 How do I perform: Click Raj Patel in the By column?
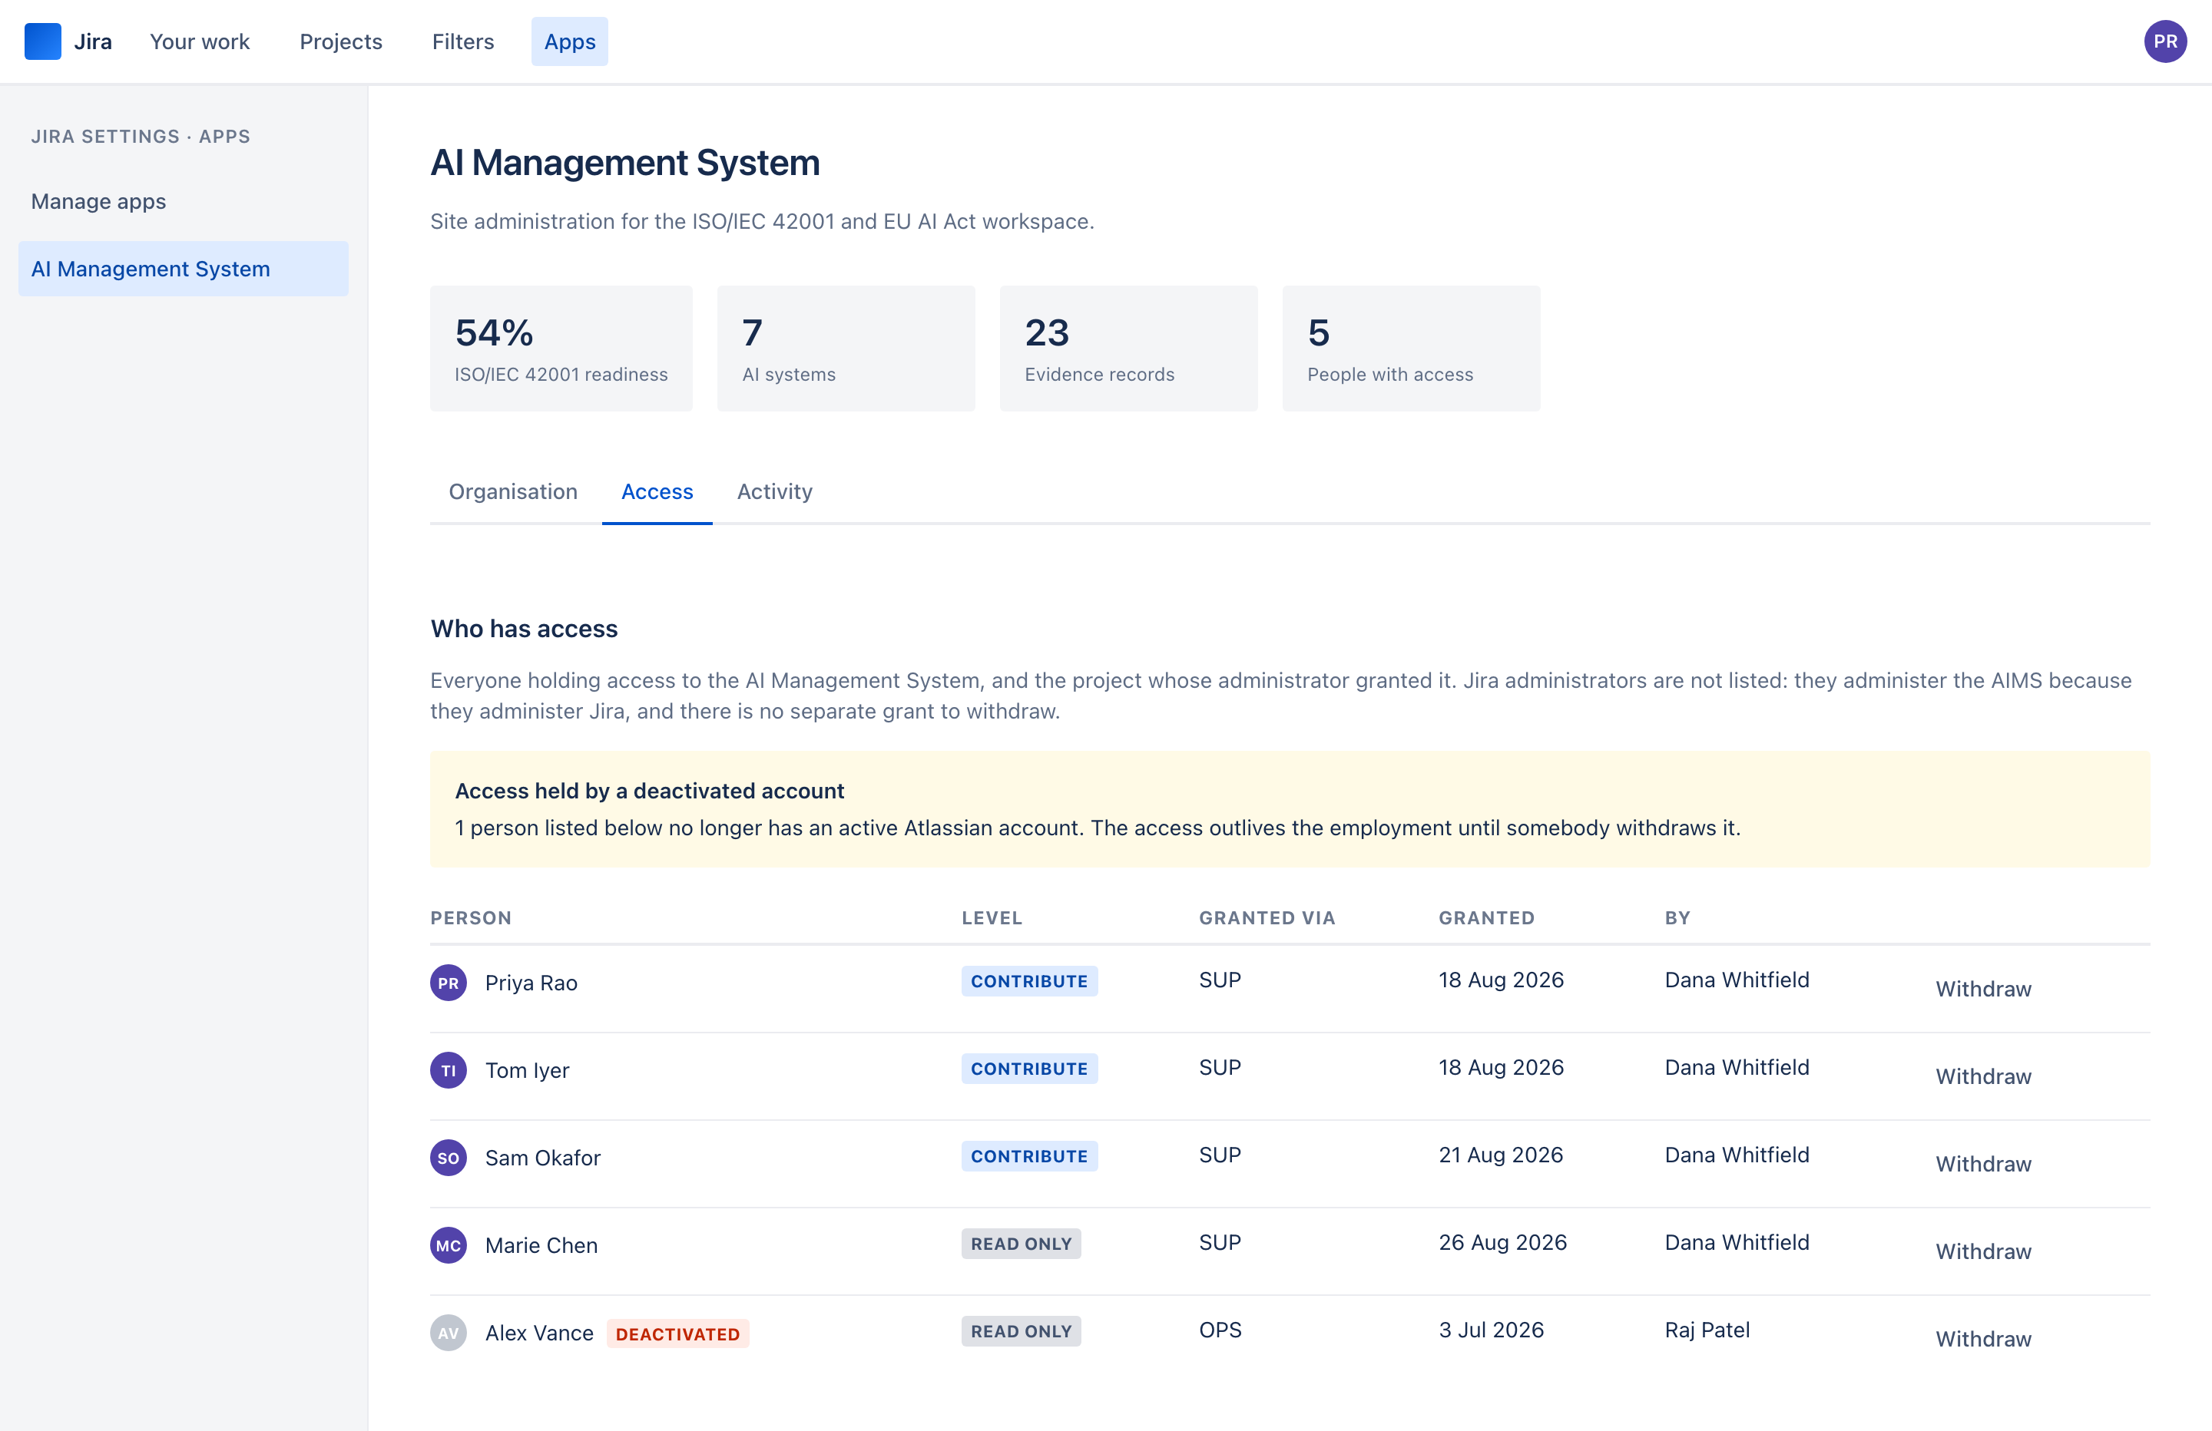pos(1707,1330)
